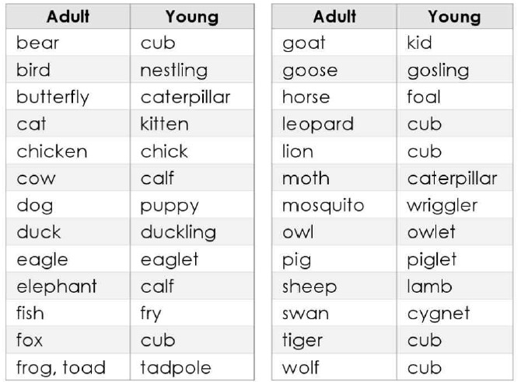The image size is (521, 382).
Task: Click the 'fry' cell beside fish
Action: (192, 314)
